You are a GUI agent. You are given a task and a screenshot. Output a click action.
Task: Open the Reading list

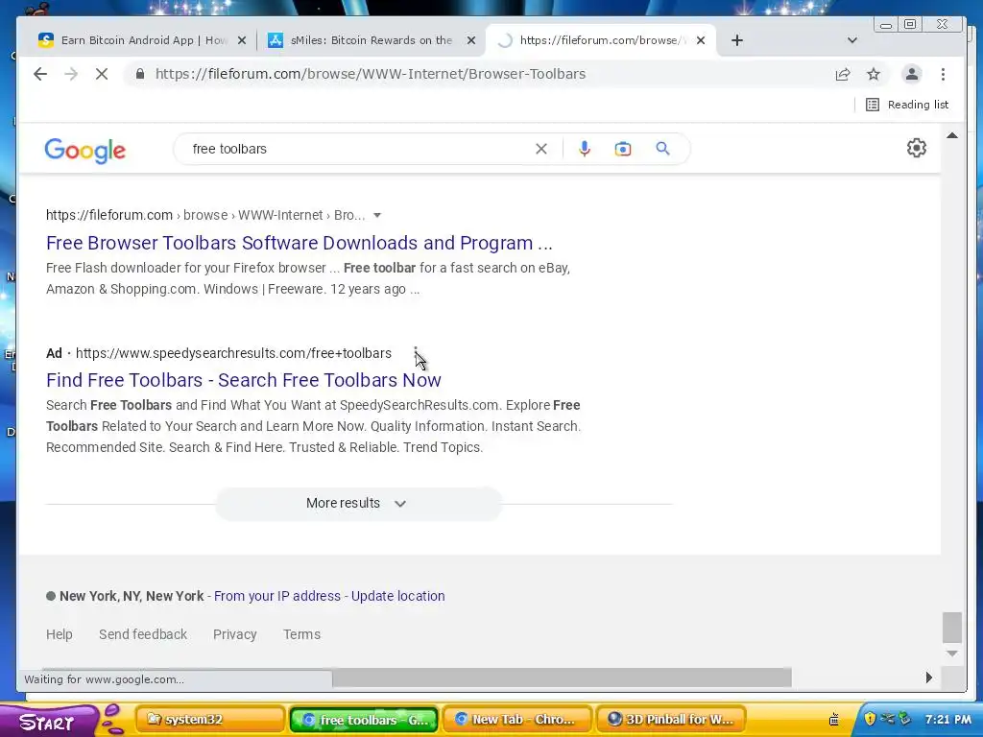(x=906, y=105)
